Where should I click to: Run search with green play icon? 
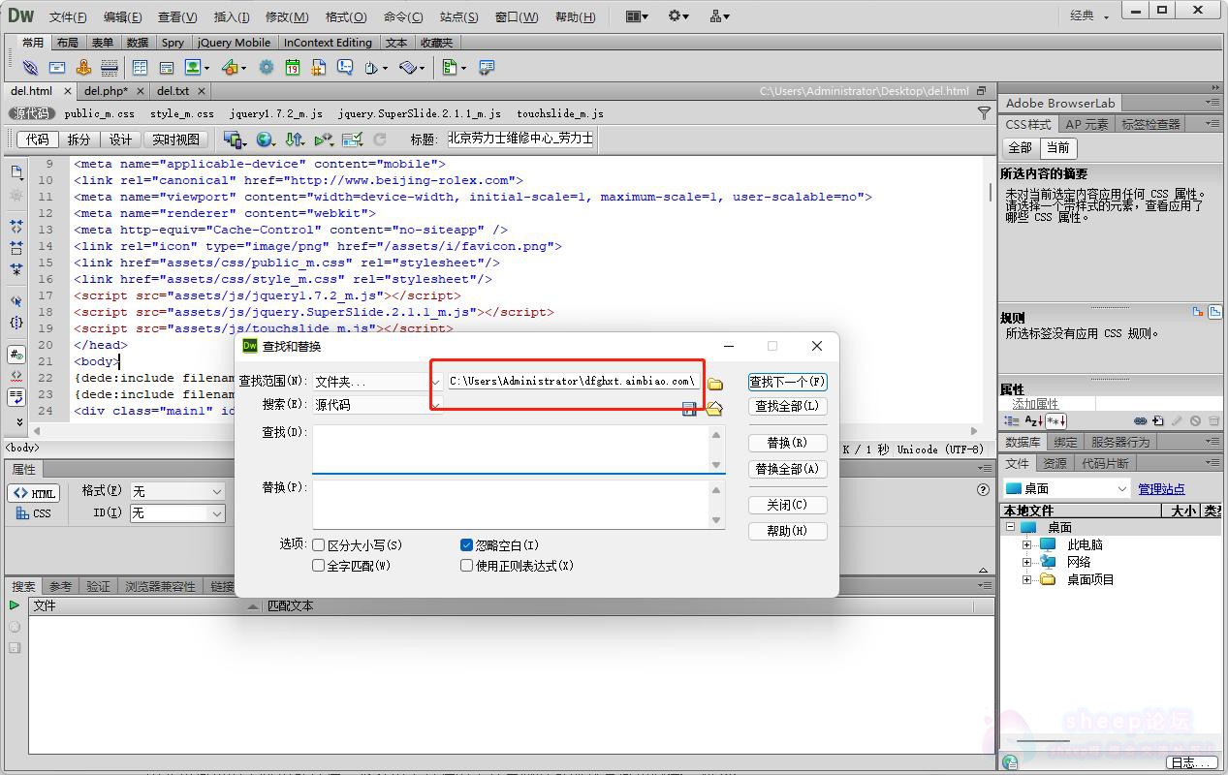(15, 605)
